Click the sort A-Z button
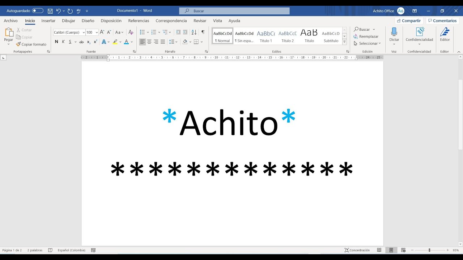 [194, 32]
